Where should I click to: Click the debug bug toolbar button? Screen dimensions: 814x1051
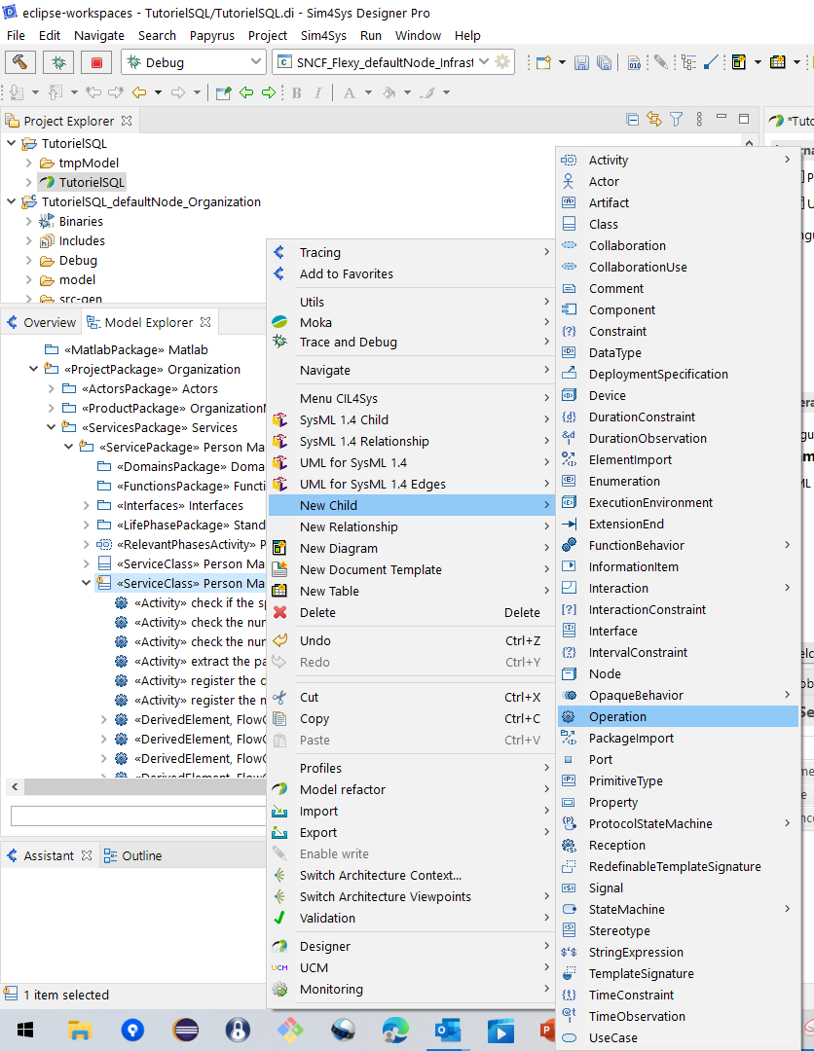click(58, 62)
